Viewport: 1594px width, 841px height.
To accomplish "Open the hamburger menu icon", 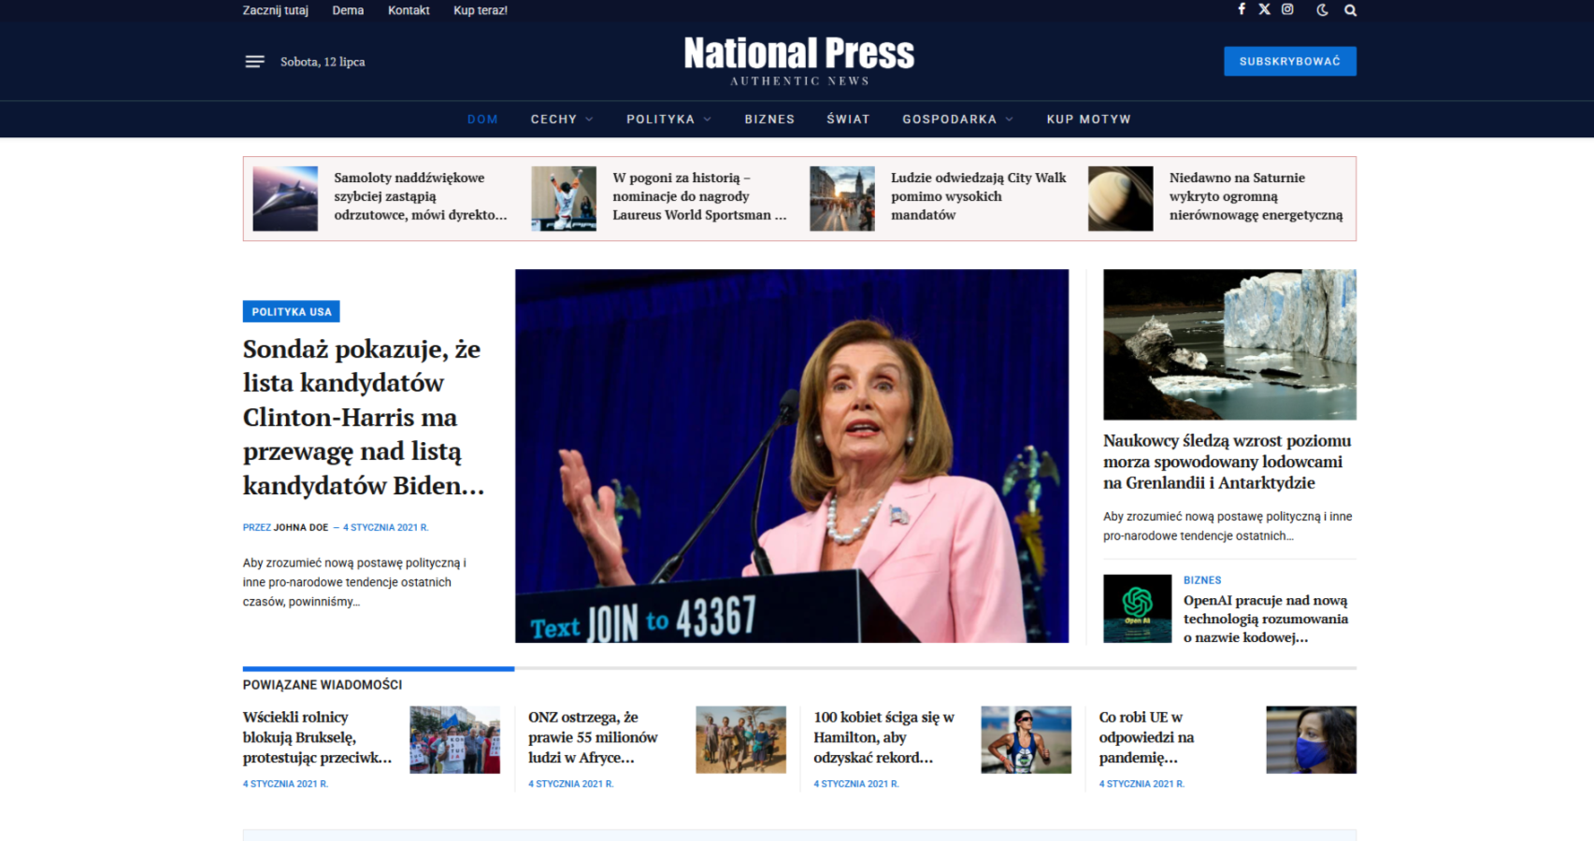I will [x=254, y=62].
